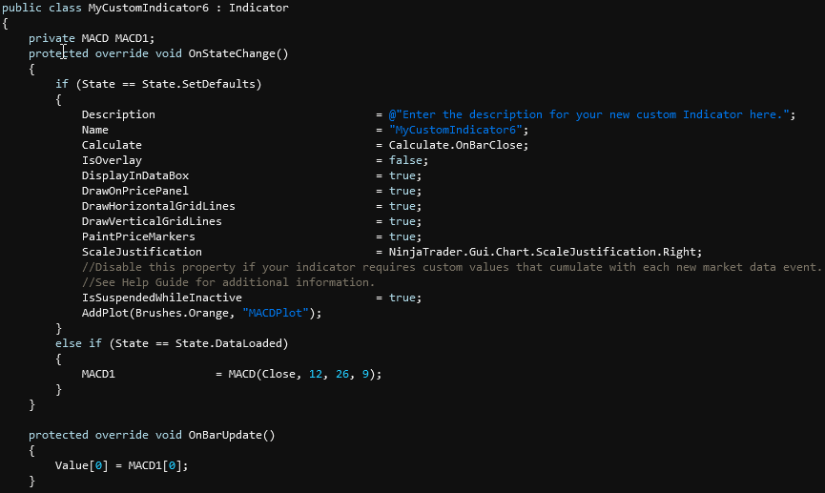Click the "See Help Guide" comment line
This screenshot has width=825, height=493.
[x=228, y=282]
